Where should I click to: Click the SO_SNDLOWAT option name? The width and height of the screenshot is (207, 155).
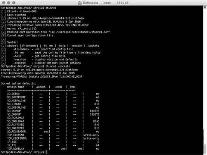coord(16,121)
